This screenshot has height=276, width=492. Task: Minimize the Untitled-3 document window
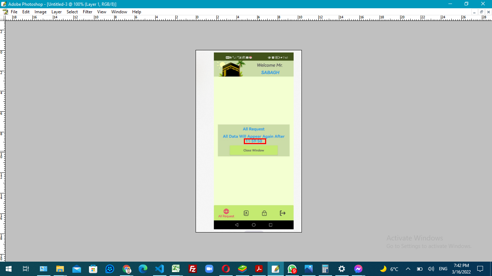coord(475,12)
